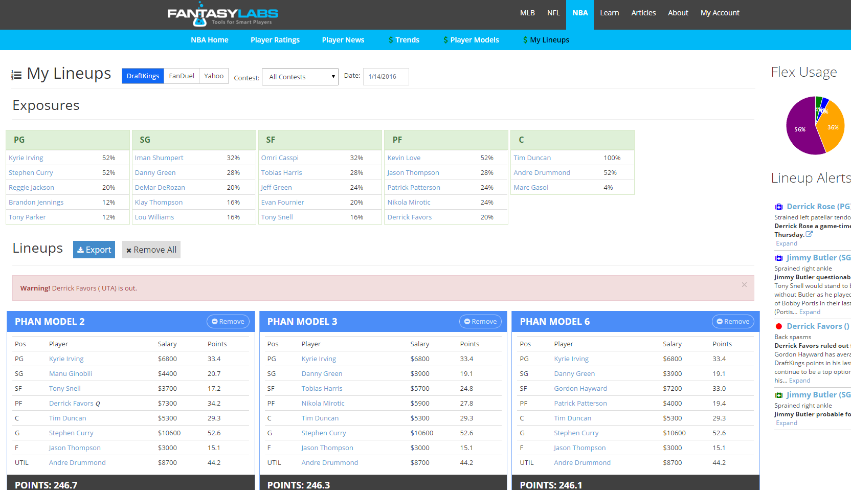Open Klay Thompson exposure link
The image size is (851, 490).
coord(159,203)
